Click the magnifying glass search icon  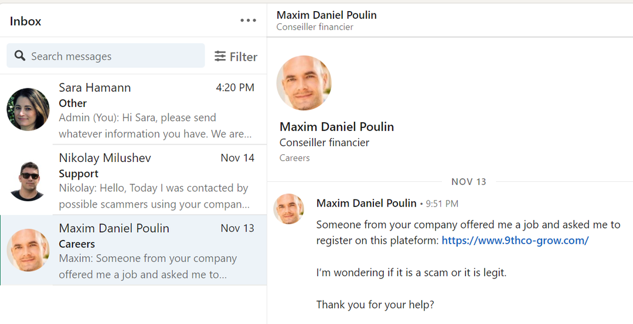click(x=20, y=56)
